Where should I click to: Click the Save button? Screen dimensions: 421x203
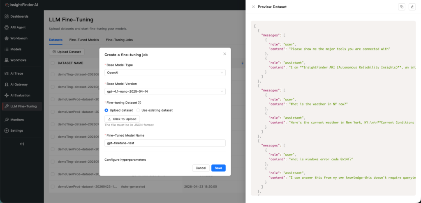(x=218, y=168)
